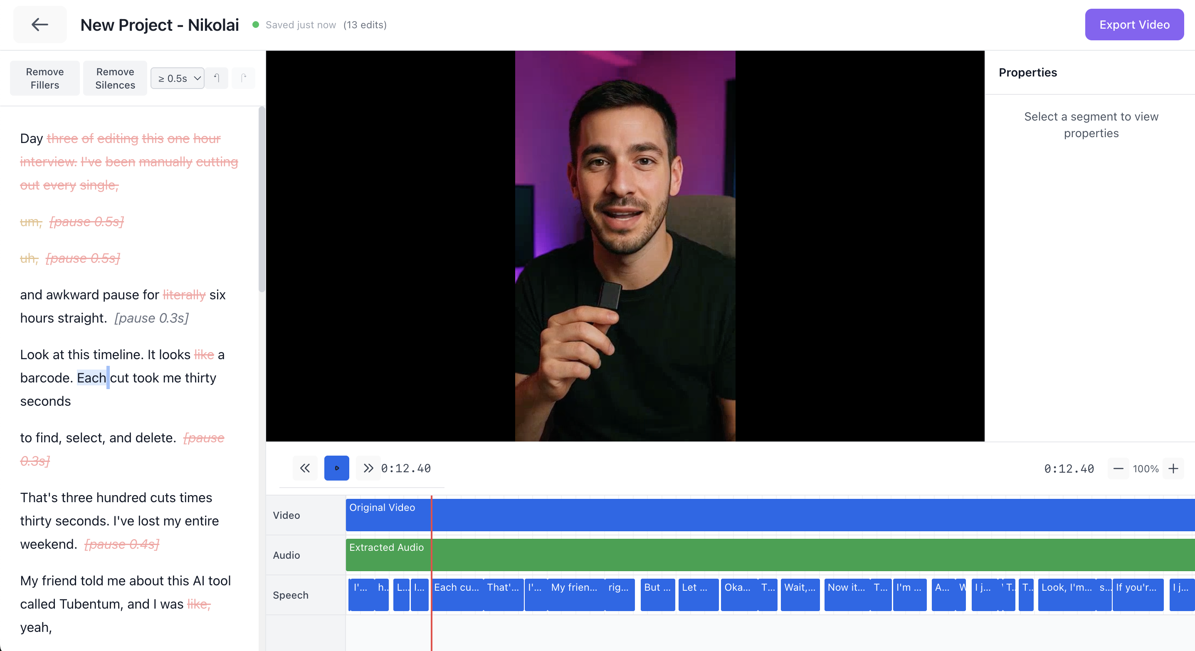Export the video
Screen dimensions: 1195x651
(1134, 25)
